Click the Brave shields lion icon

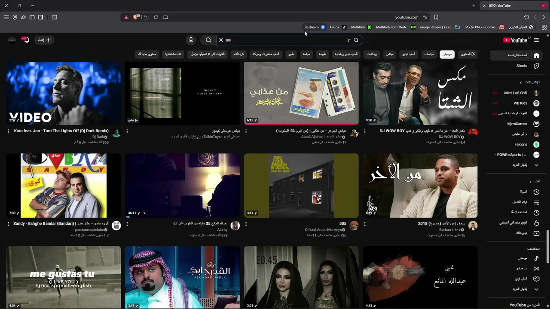point(136,17)
